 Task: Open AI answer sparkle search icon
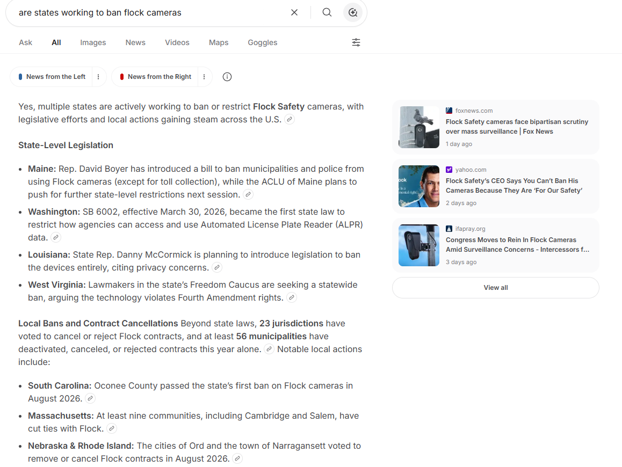pos(353,12)
